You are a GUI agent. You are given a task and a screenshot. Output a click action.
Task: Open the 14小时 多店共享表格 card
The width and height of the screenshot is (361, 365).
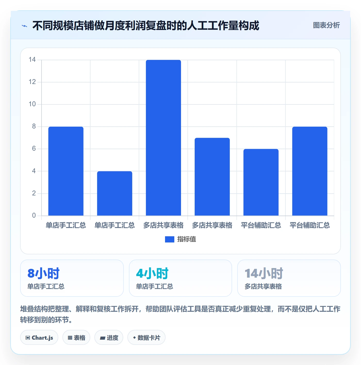coord(289,278)
